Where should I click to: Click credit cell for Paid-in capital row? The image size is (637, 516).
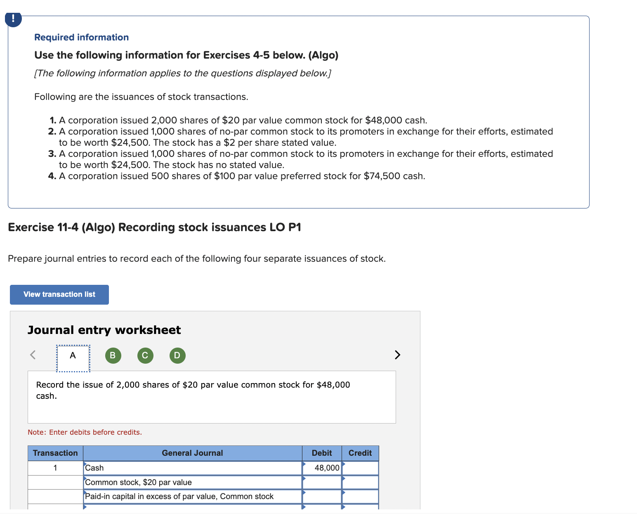360,496
